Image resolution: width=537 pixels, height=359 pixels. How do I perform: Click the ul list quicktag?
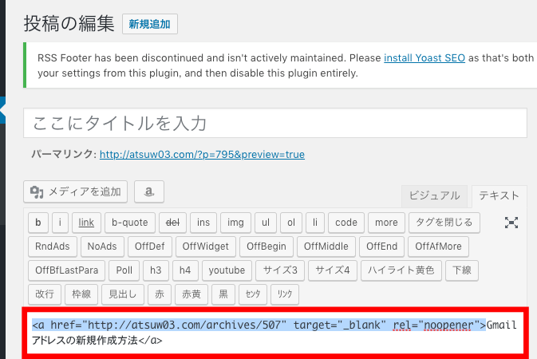266,223
